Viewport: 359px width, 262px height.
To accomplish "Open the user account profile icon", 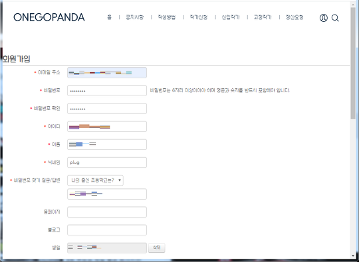I will (323, 18).
